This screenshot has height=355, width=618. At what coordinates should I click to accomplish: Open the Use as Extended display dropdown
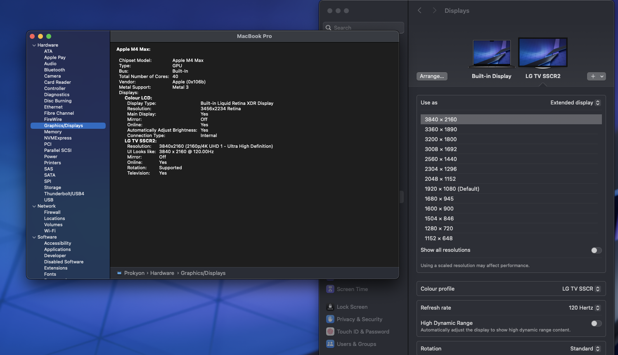pos(575,102)
